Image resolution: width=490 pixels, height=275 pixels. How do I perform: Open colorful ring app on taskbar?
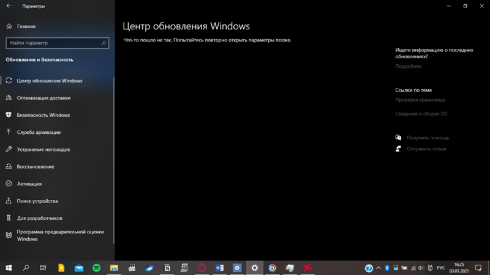click(x=273, y=268)
